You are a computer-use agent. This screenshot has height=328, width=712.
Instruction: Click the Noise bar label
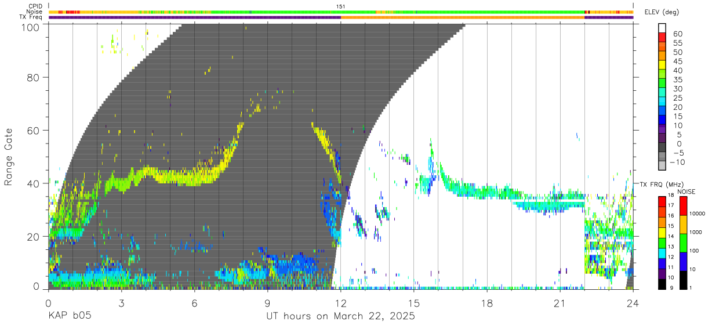click(x=34, y=12)
